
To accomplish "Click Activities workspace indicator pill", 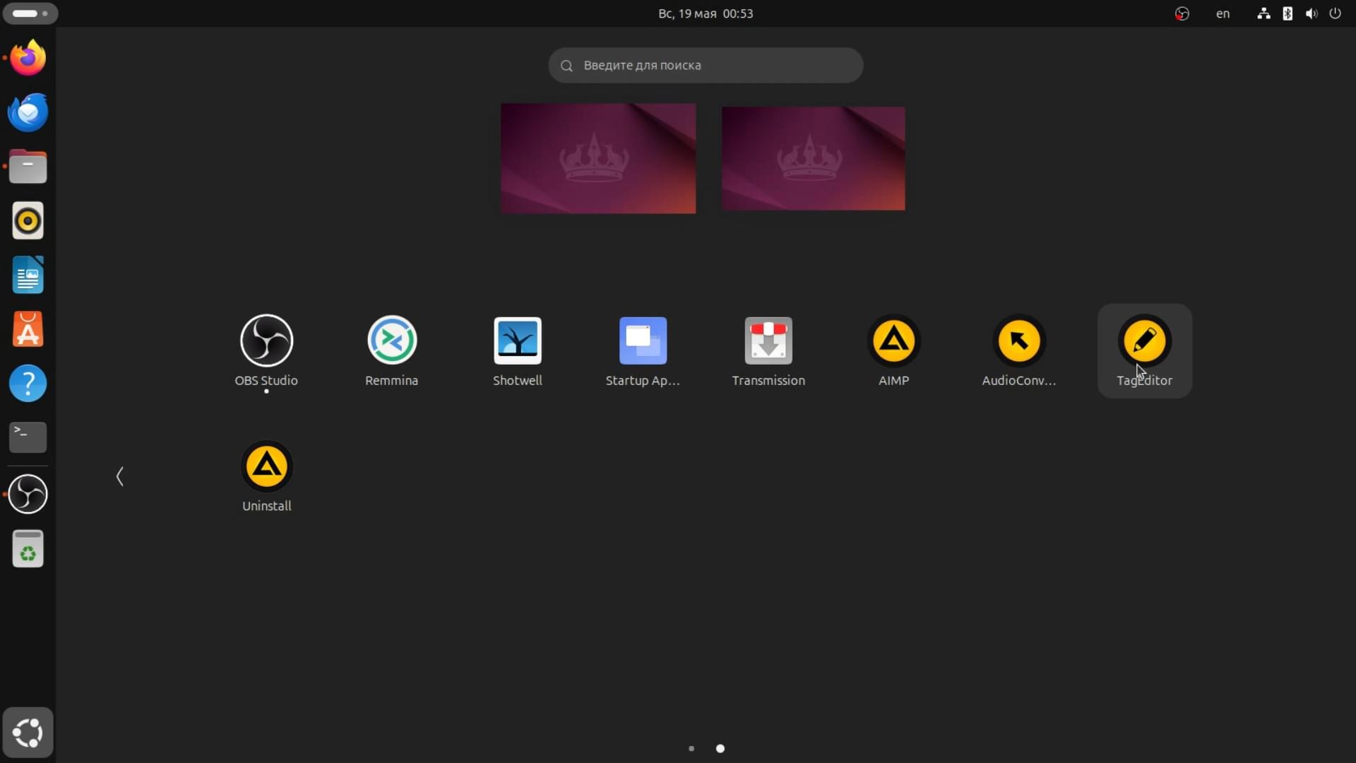I will pos(30,13).
